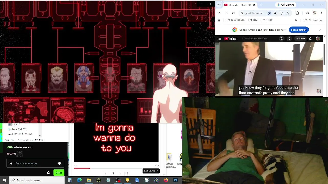
Task: Bookmark this page with the star
Action: click(288, 13)
